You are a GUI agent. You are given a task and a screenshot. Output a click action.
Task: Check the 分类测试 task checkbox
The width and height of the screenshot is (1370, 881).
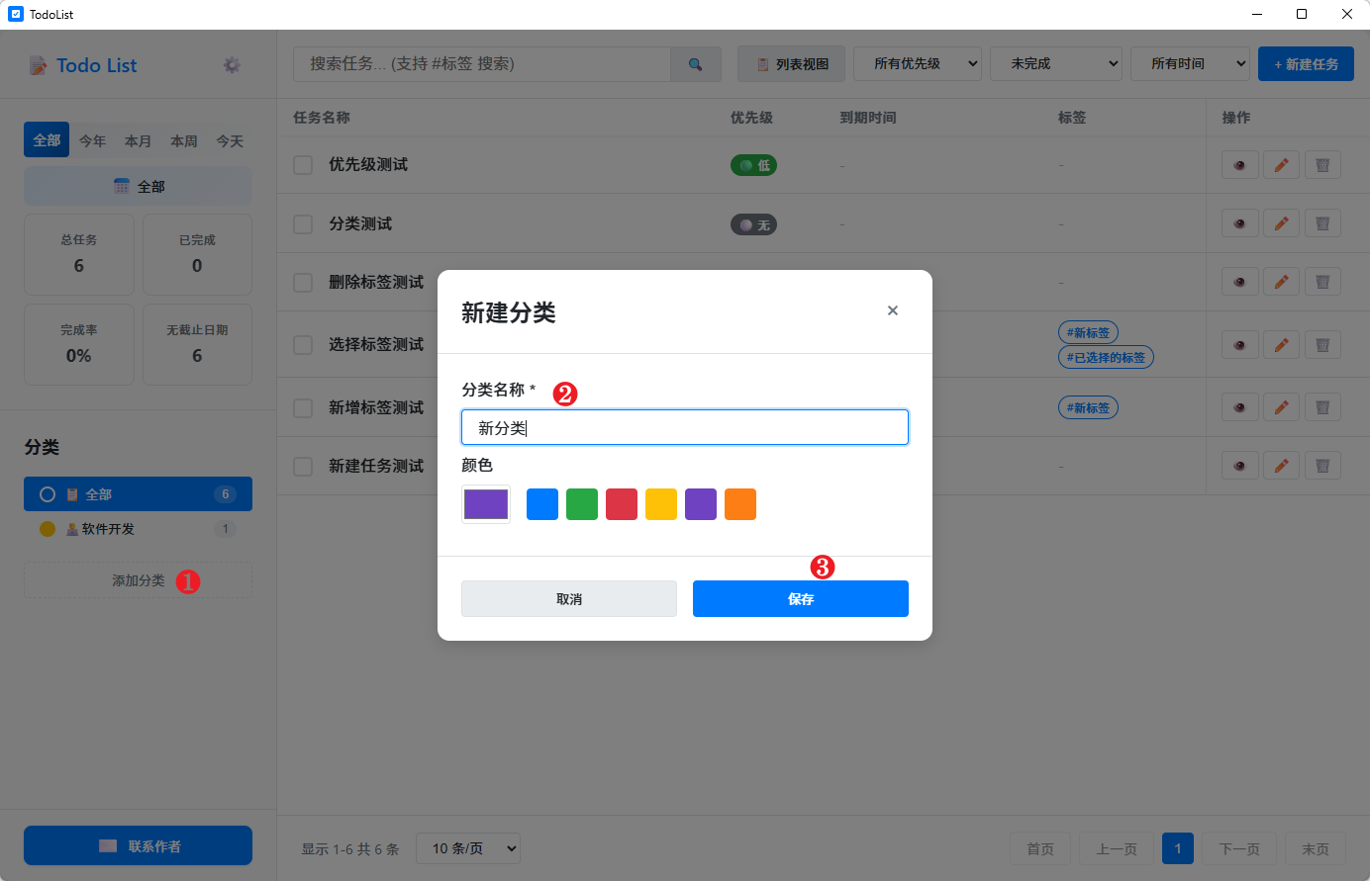click(303, 224)
